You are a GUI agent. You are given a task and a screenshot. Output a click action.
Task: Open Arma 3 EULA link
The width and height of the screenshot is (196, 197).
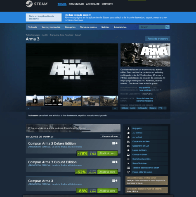[132, 191]
